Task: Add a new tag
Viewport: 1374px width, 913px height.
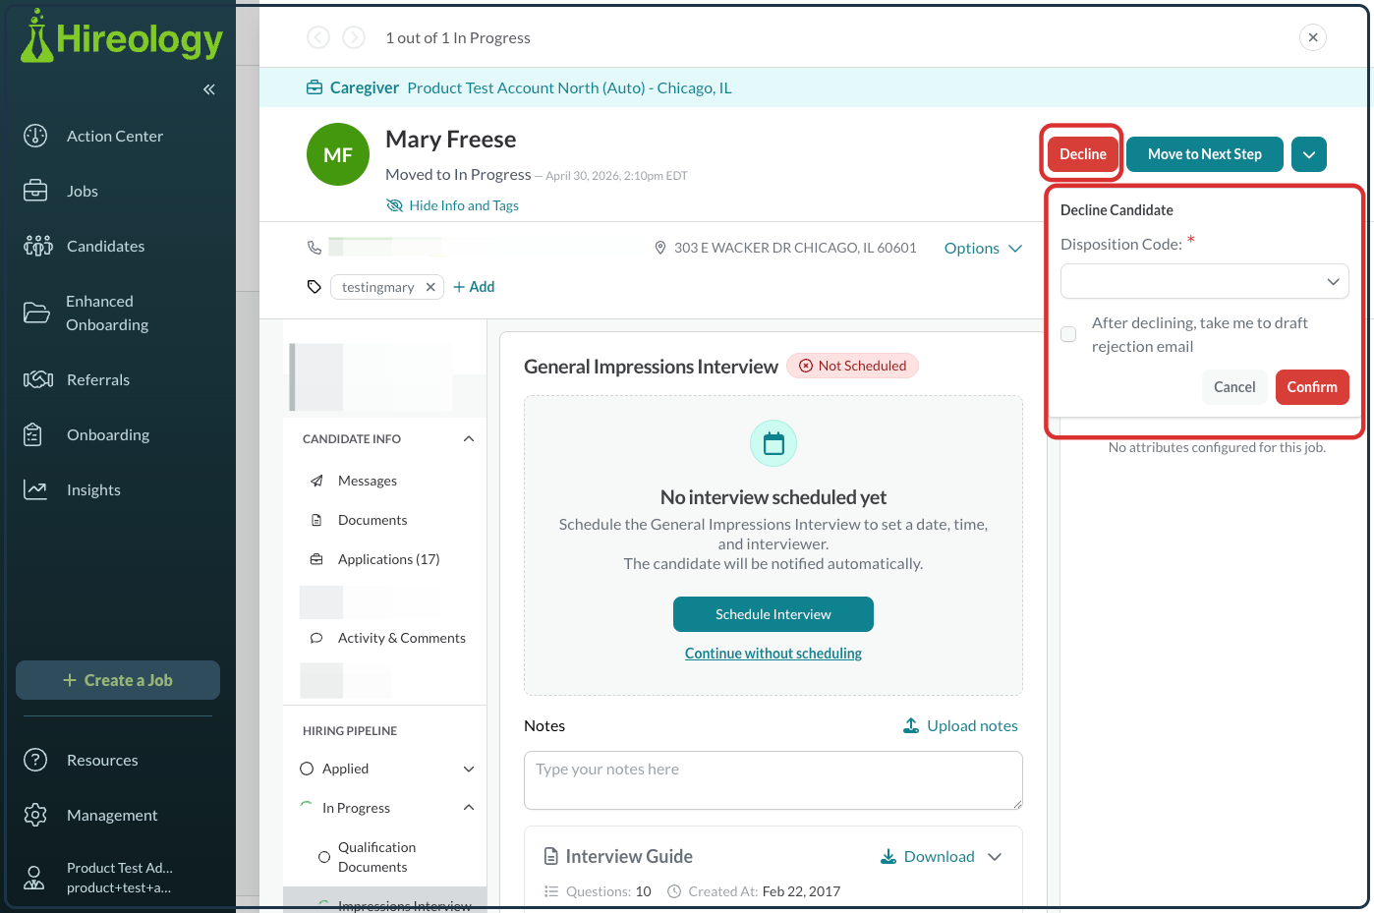Action: pos(474,287)
